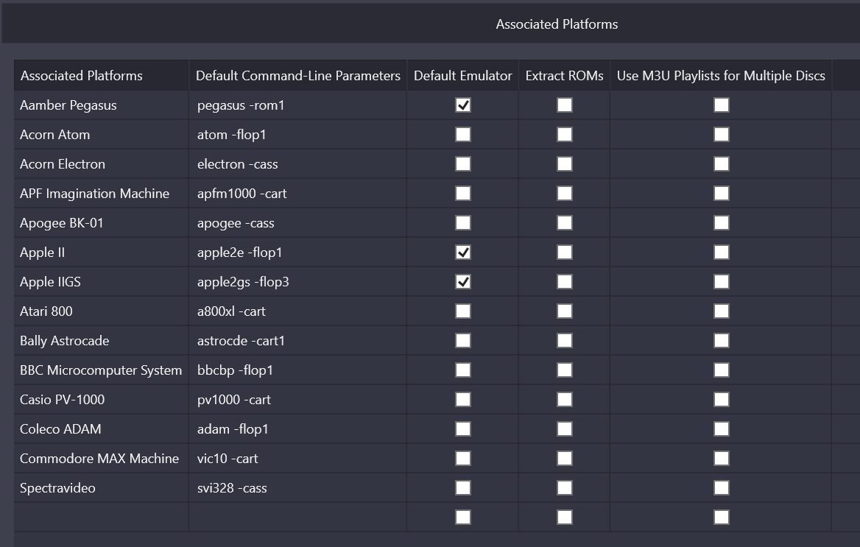Viewport: 860px width, 547px height.
Task: Select the Acorn Electron platform cell
Action: (x=102, y=164)
